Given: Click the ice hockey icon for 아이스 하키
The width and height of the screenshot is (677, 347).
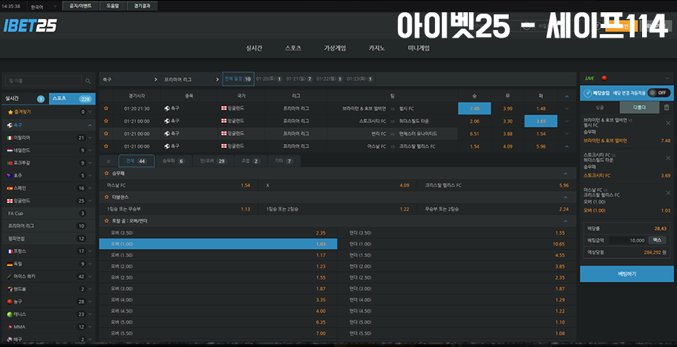Looking at the screenshot, I should [x=10, y=277].
